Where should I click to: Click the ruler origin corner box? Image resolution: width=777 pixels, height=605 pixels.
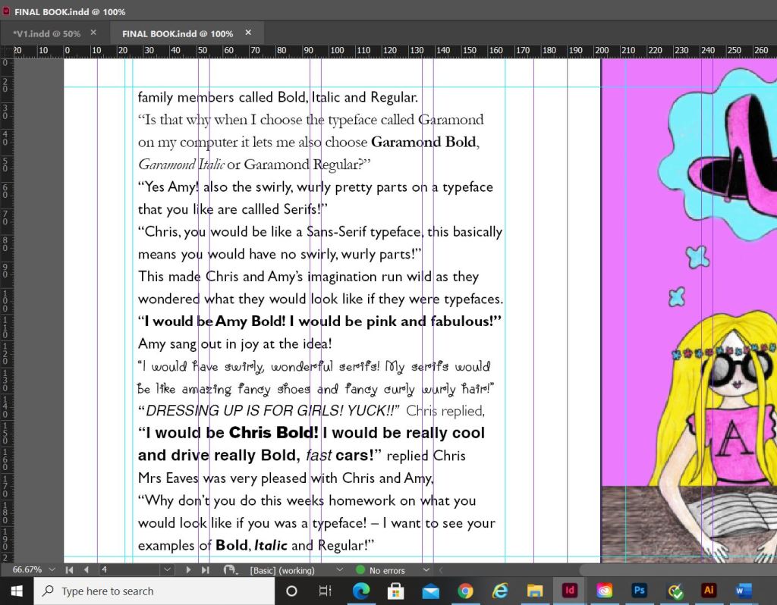7,51
